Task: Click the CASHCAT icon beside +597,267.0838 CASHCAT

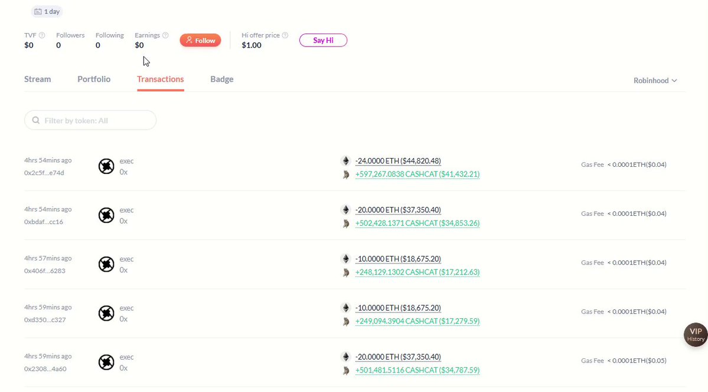Action: click(346, 174)
